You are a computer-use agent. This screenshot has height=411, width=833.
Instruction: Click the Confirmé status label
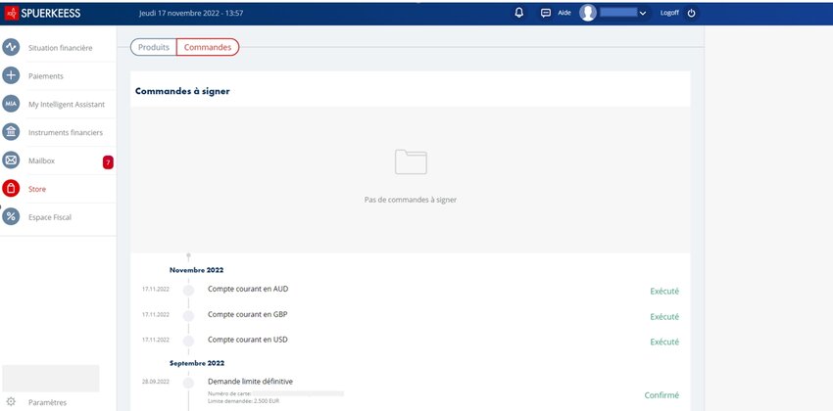click(661, 395)
